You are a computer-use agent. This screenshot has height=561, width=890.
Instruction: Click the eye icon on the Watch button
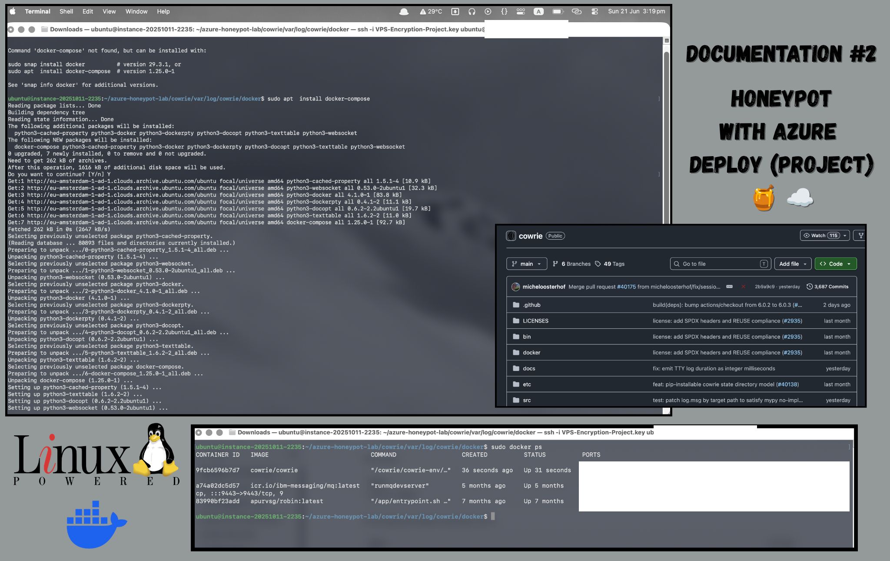click(x=807, y=235)
